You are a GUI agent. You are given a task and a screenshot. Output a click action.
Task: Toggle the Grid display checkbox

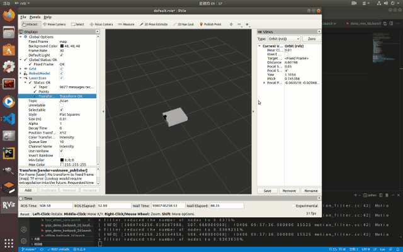[x=61, y=69]
